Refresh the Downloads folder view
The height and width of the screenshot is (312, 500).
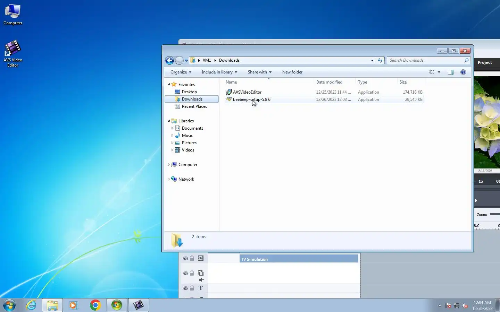[380, 60]
